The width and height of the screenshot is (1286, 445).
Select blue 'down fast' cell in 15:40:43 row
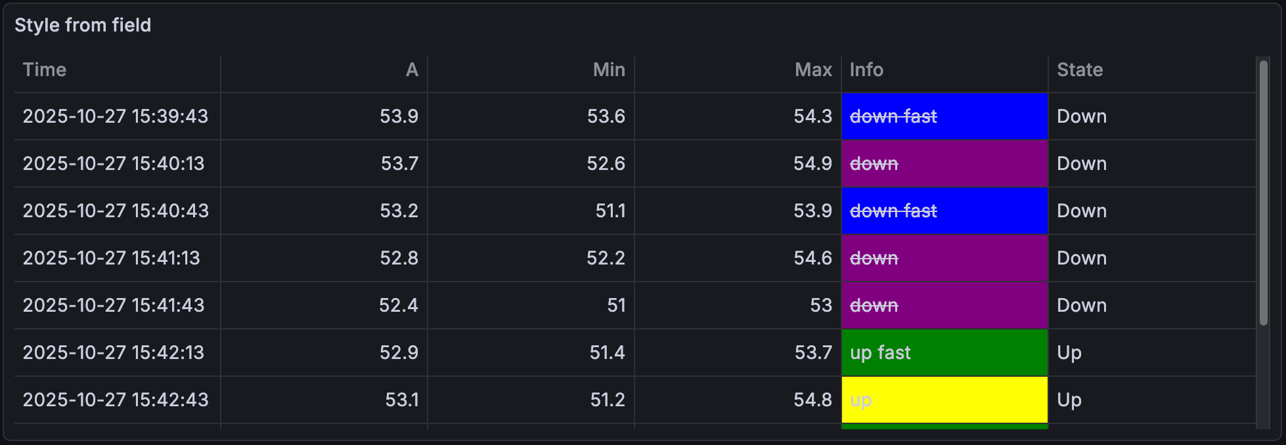tap(944, 211)
